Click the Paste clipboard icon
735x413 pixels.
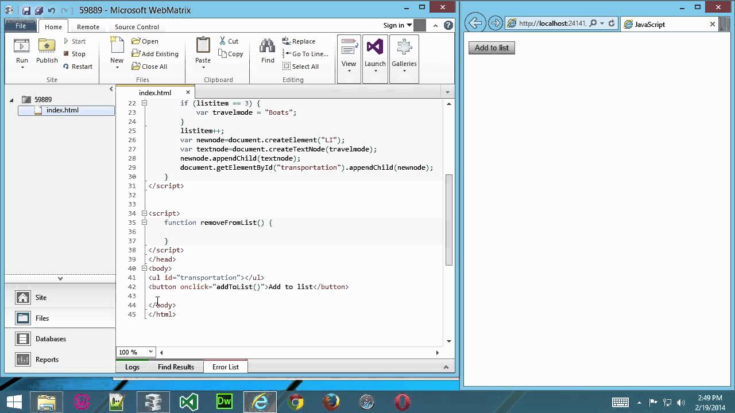pos(203,46)
